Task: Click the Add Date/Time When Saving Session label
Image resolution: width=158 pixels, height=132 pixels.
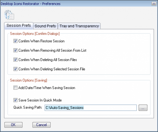Action: (47, 88)
